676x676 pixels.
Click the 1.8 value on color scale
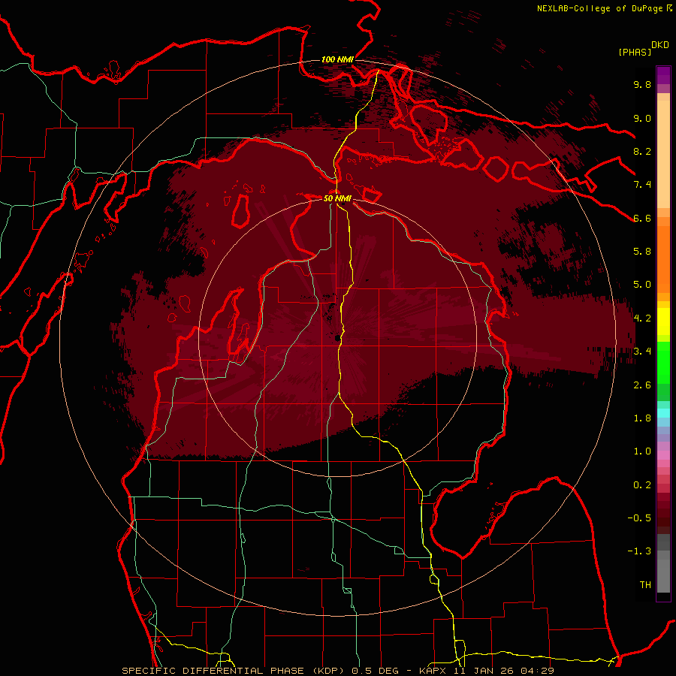[x=642, y=418]
